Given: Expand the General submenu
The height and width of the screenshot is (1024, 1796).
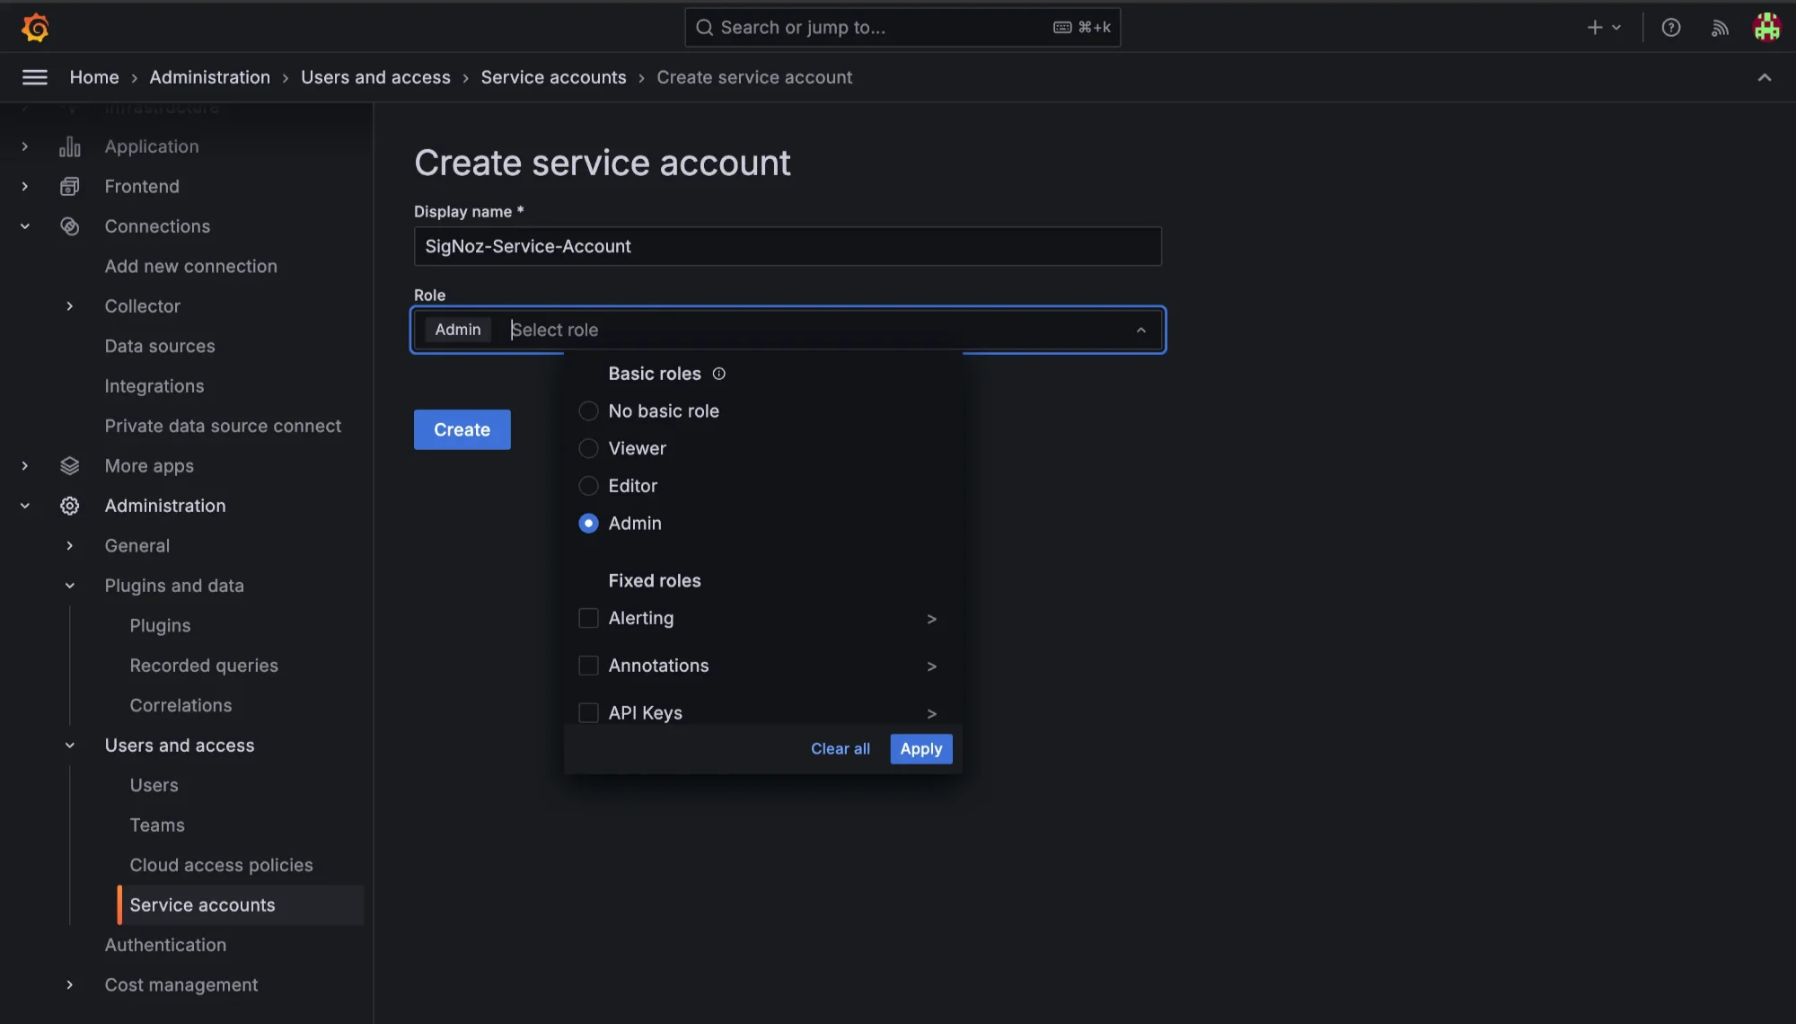Looking at the screenshot, I should [x=70, y=546].
